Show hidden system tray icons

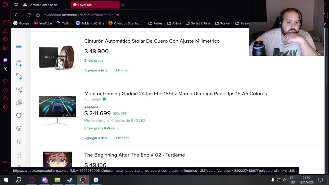click(267, 180)
